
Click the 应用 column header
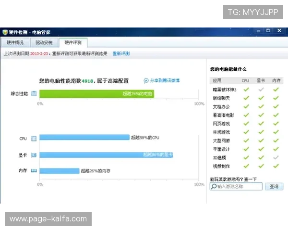click(x=217, y=80)
